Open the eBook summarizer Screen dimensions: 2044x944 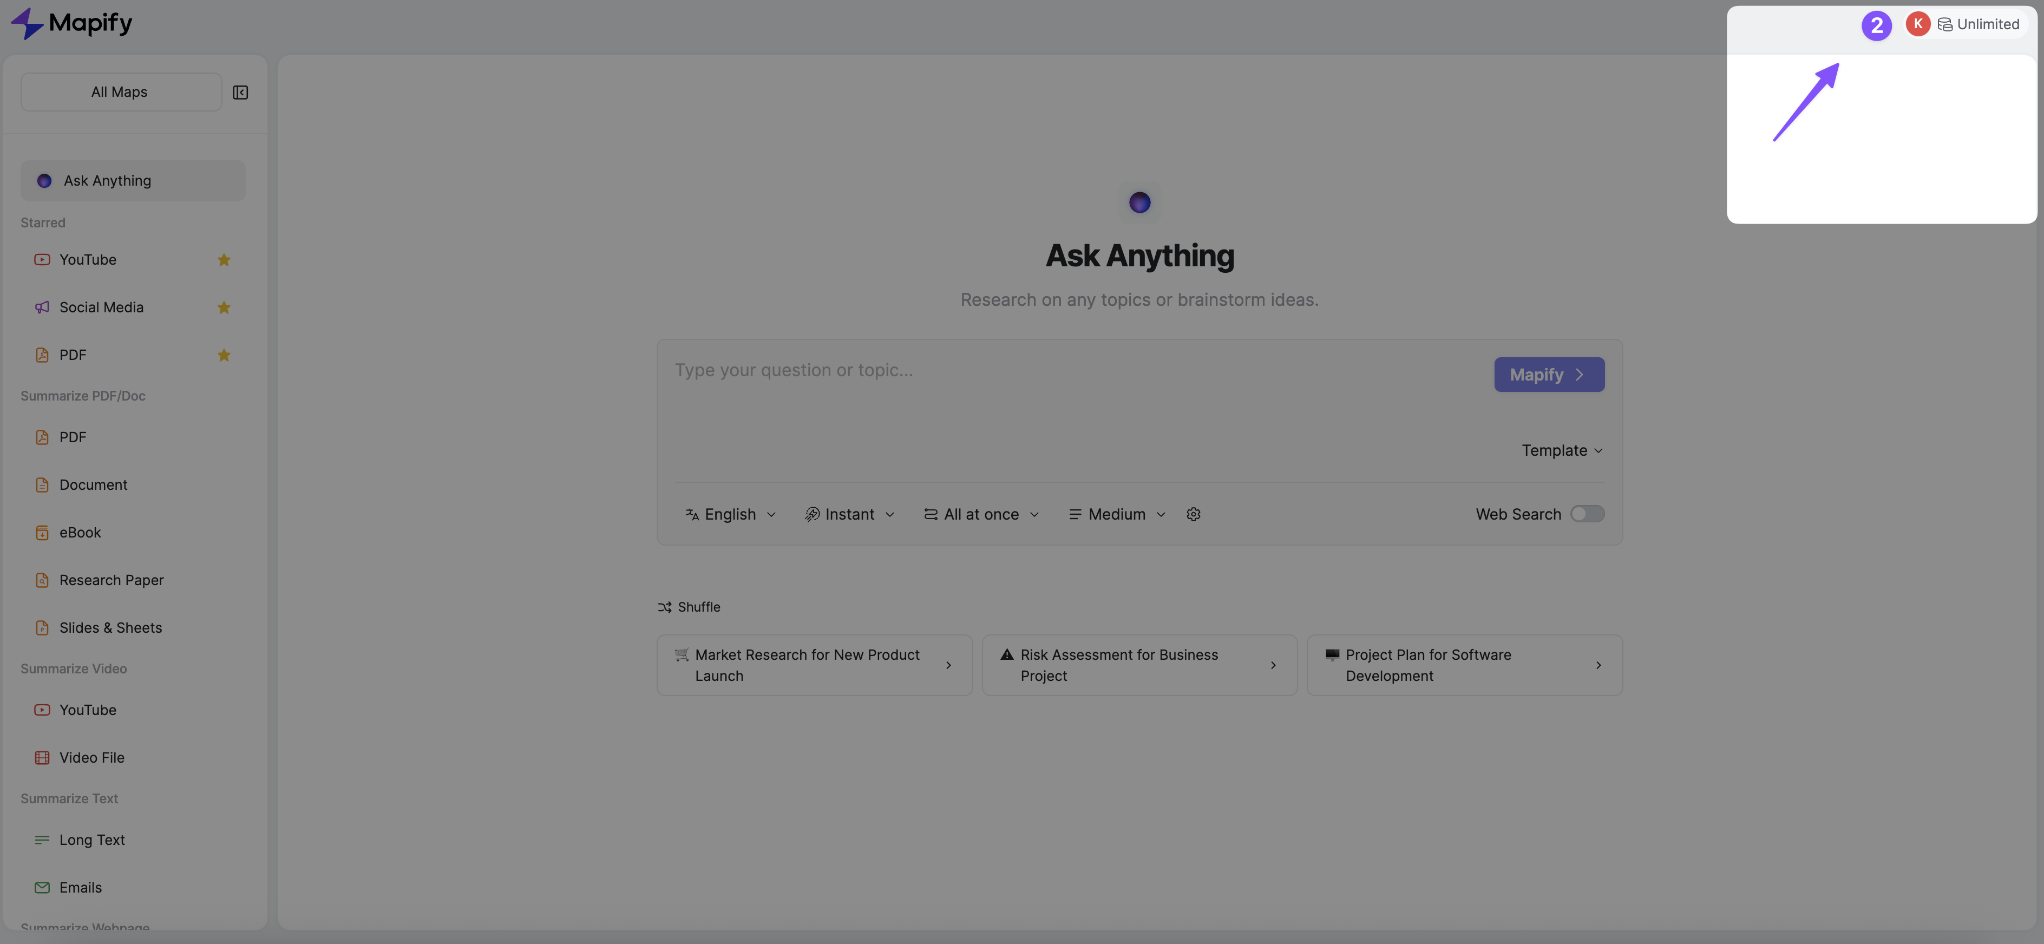80,532
